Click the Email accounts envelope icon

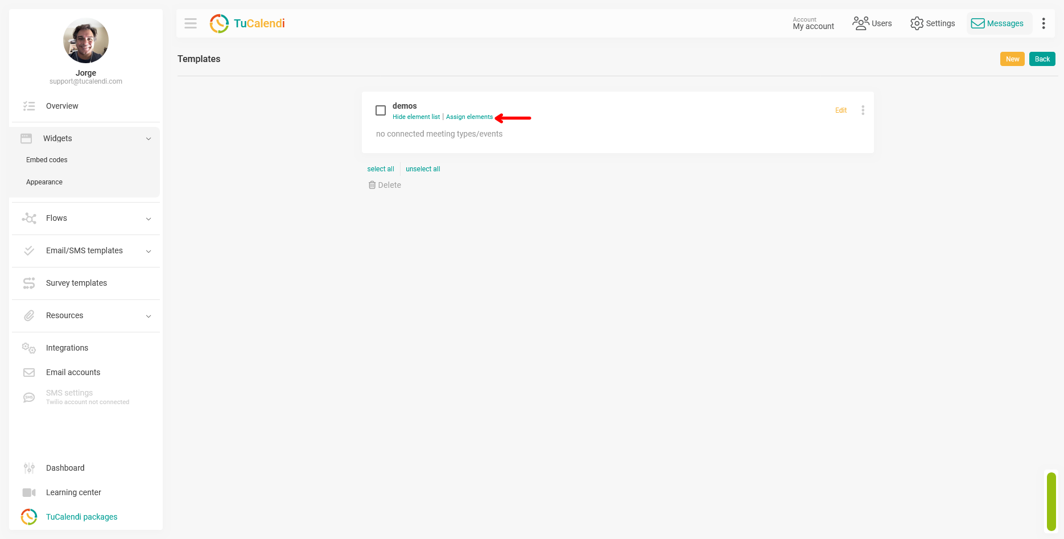point(29,372)
